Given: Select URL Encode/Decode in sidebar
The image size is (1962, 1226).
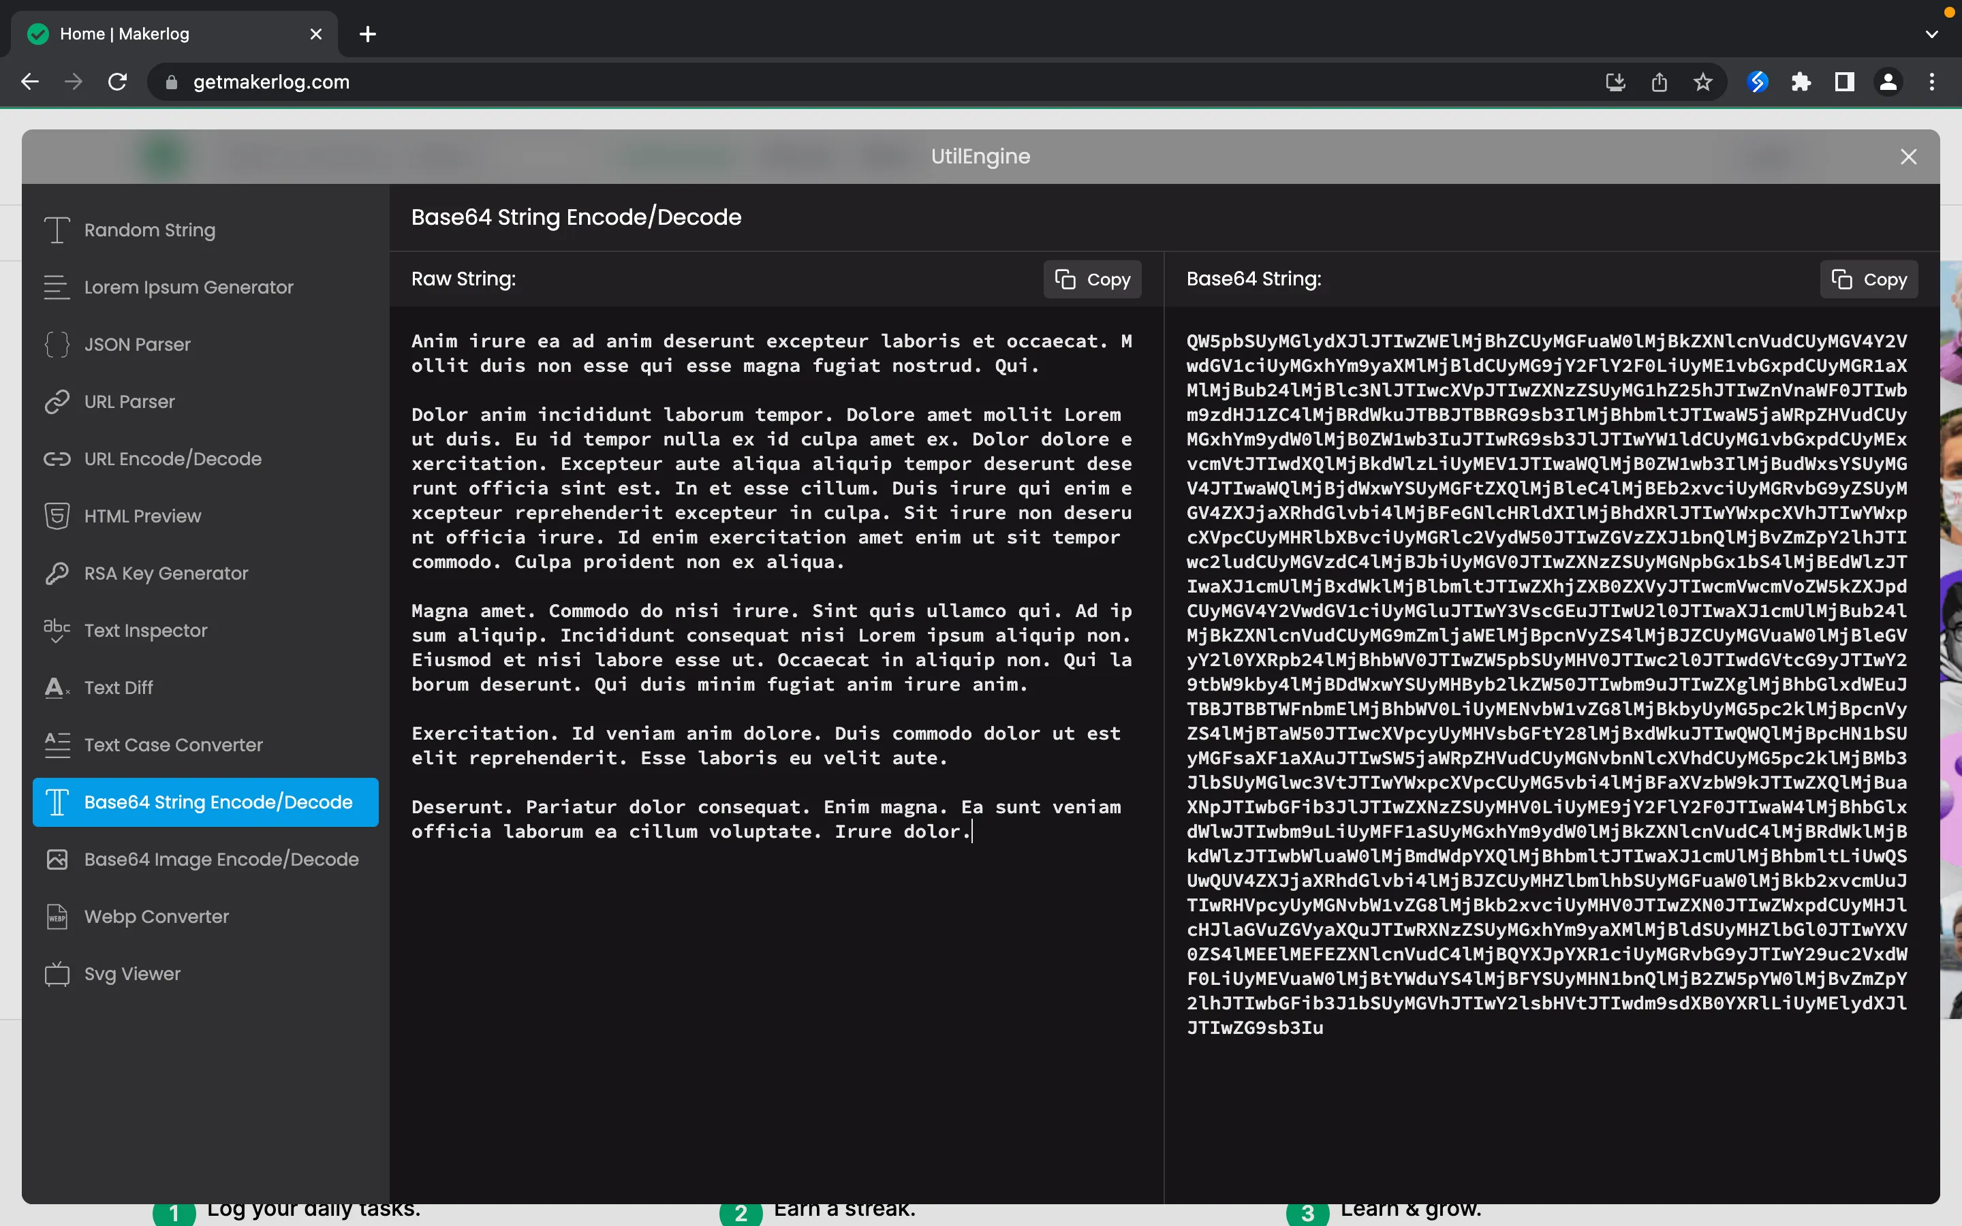Looking at the screenshot, I should click(172, 459).
